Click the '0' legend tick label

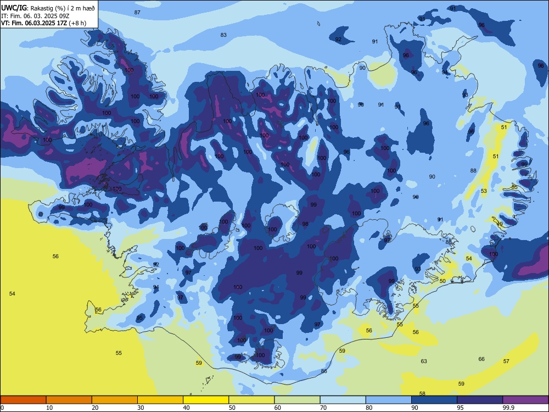tap(2, 408)
